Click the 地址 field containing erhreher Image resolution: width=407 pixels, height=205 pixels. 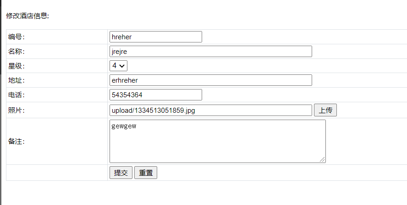tap(211, 80)
